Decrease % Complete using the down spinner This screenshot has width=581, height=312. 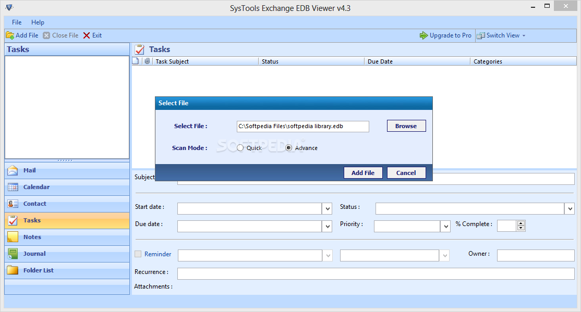pos(521,228)
